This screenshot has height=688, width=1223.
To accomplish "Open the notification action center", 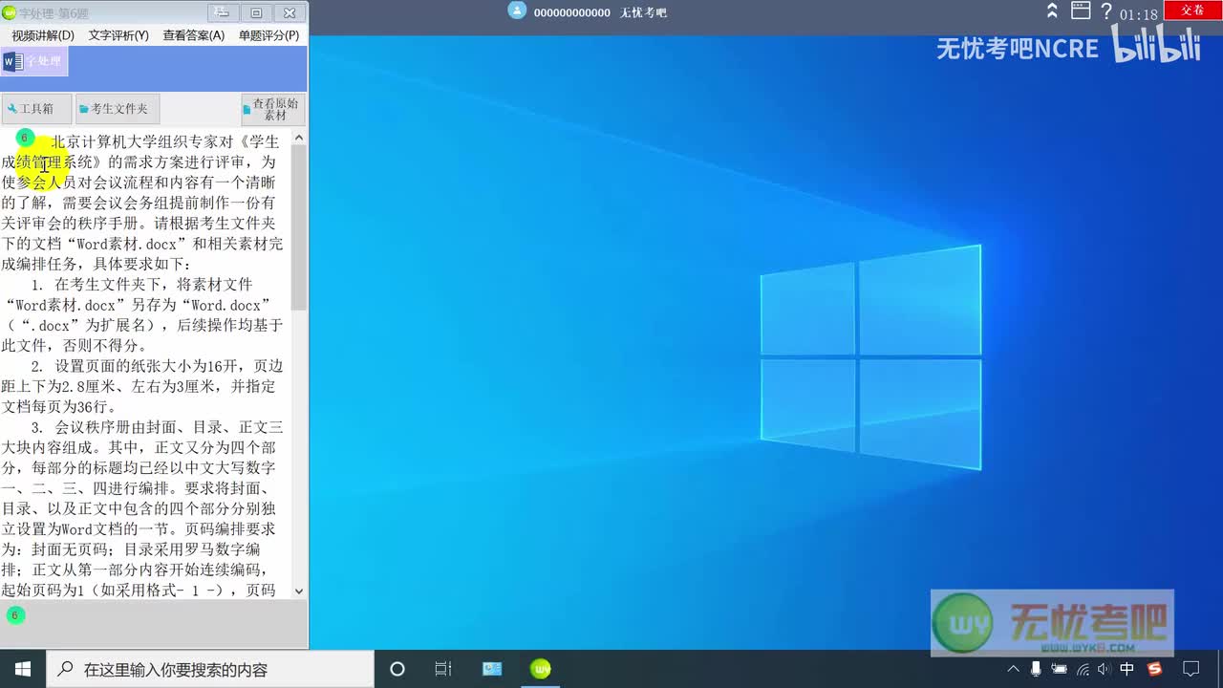I will coord(1191,669).
